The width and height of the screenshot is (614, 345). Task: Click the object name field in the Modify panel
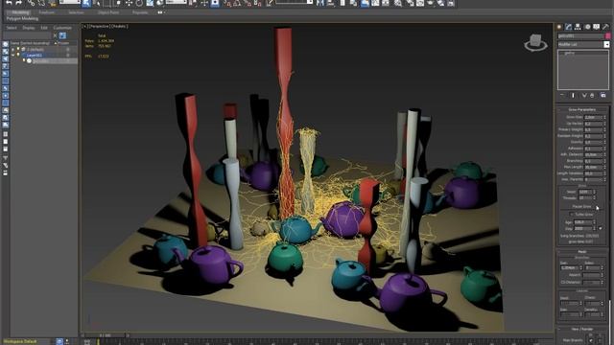click(580, 36)
